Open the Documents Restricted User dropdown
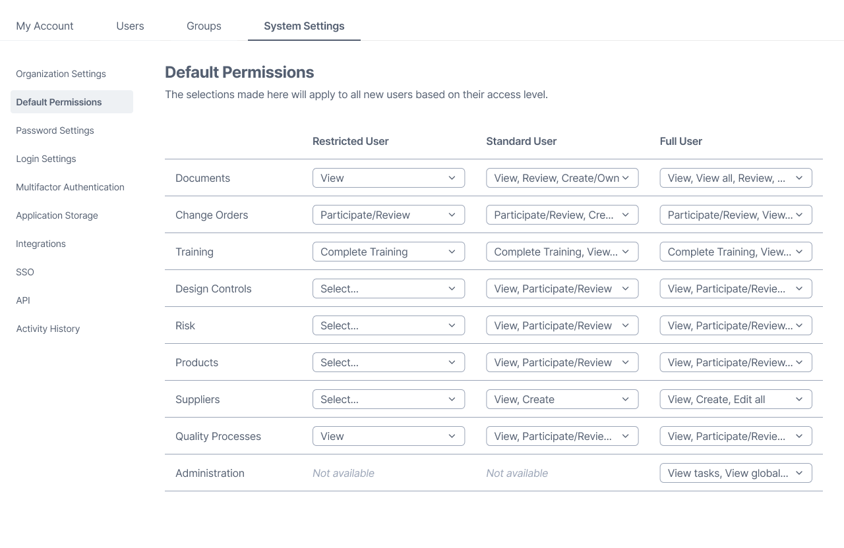The image size is (844, 548). click(388, 178)
